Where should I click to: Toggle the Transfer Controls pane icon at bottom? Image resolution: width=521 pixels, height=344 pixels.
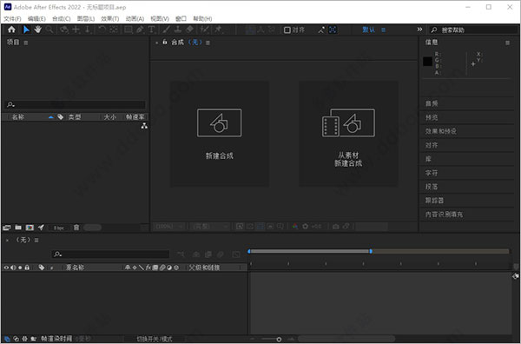(16, 339)
